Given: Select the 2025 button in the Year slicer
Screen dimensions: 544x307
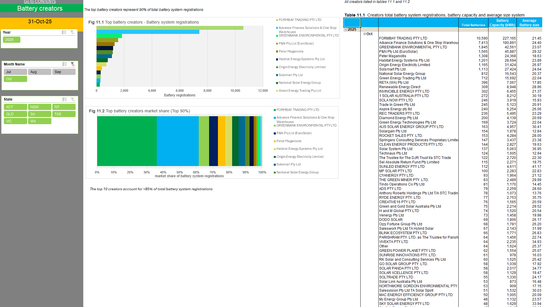Looking at the screenshot, I should click(12, 40).
